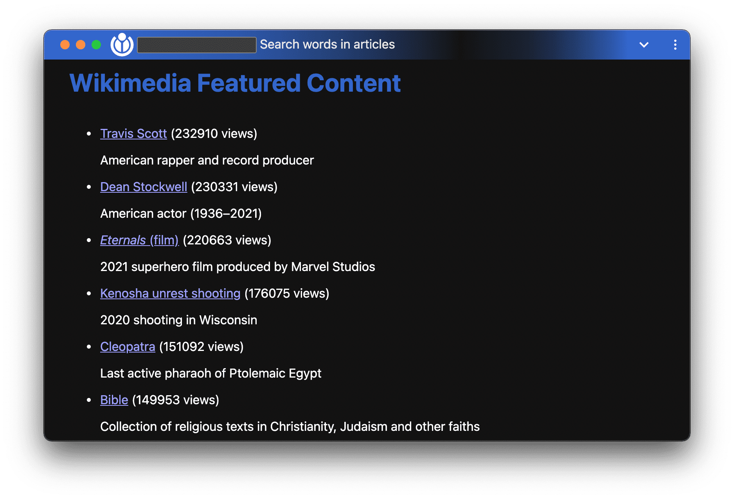Viewport: 734px width, 499px height.
Task: Open the Travis Scott article link
Action: pyautogui.click(x=133, y=134)
